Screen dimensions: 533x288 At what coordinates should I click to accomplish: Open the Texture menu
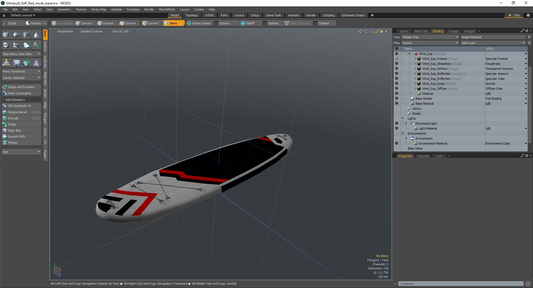tap(81, 9)
